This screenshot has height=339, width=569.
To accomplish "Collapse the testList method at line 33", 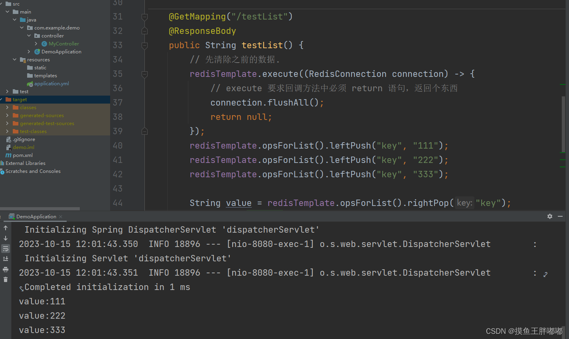I will coord(145,45).
